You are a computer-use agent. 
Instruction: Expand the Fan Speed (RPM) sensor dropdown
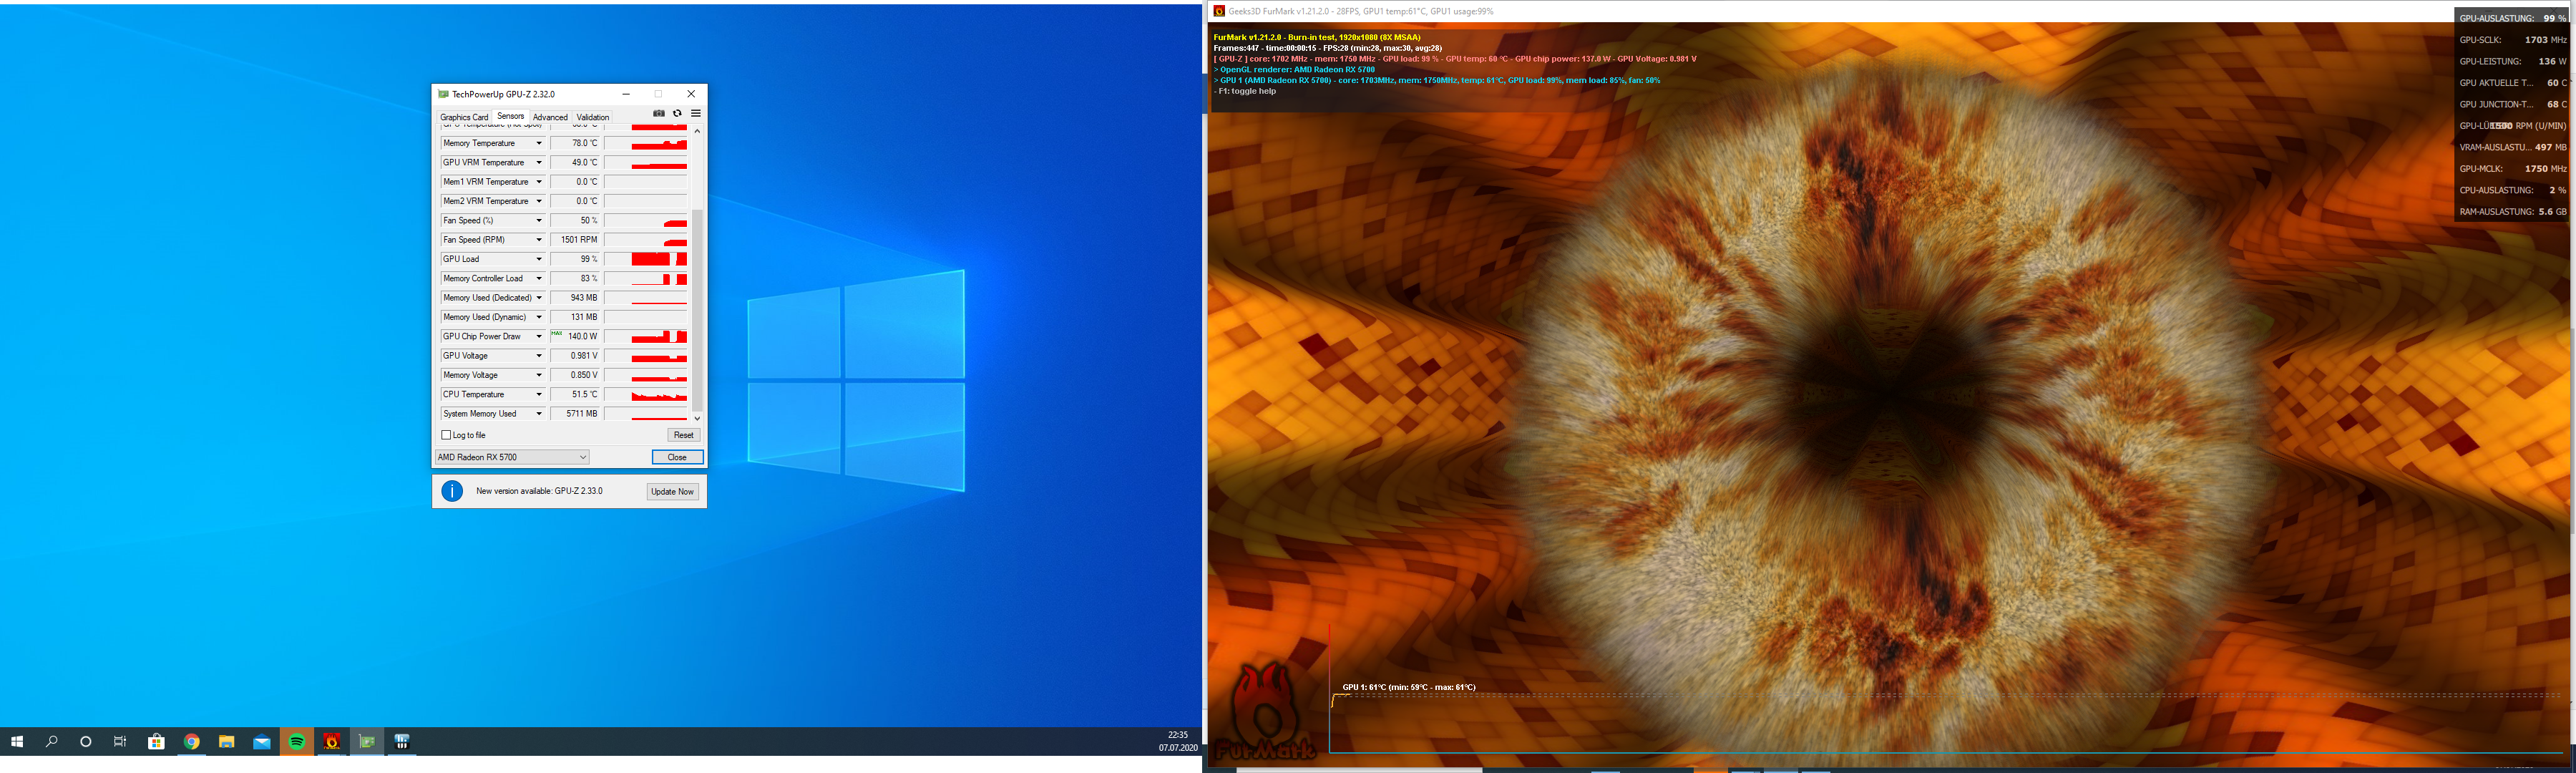pyautogui.click(x=539, y=240)
